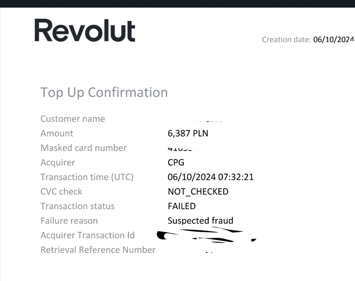Click the Acquirer Transaction Id label
Screen dimensions: 355x281
coord(87,235)
